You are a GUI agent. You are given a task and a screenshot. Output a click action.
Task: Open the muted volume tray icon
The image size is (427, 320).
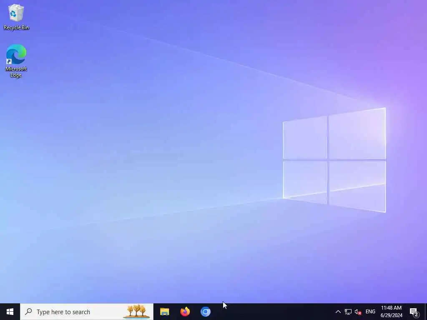click(x=358, y=312)
